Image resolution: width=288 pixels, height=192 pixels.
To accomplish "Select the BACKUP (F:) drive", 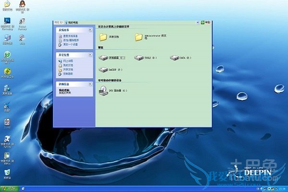I will point(110,70).
